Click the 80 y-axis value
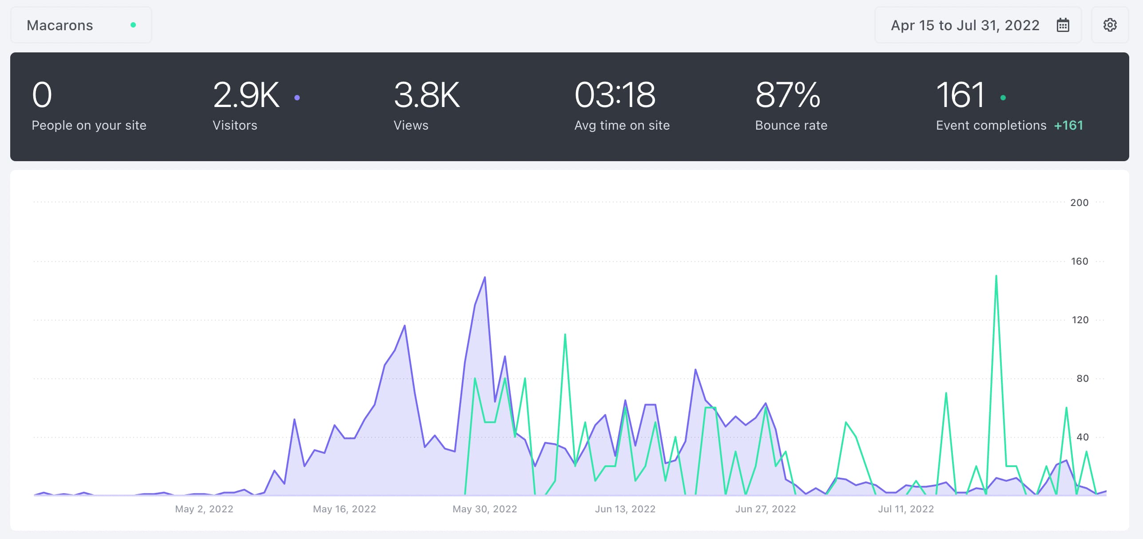Viewport: 1143px width, 539px height. pos(1083,378)
